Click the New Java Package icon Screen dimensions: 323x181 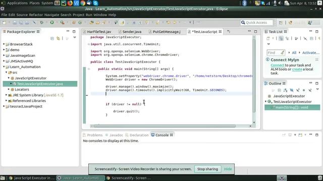[x=74, y=22]
